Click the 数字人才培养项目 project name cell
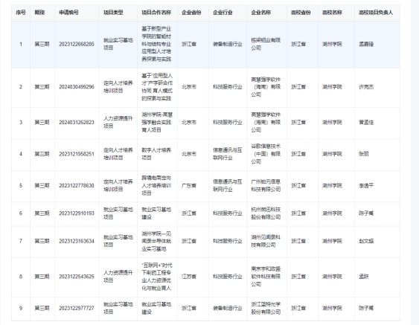 (156, 154)
